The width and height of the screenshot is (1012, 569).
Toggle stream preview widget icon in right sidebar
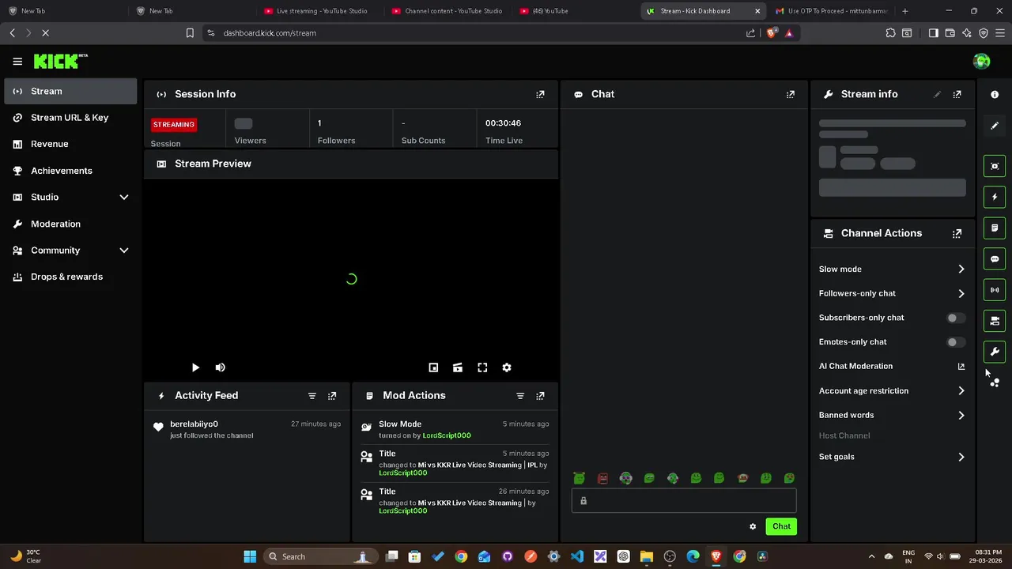point(995,166)
